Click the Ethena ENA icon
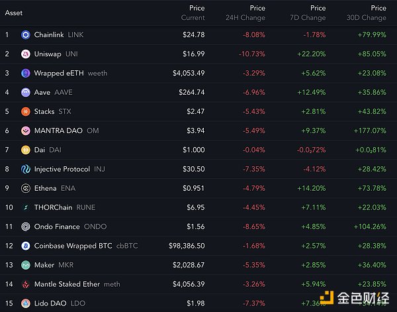This screenshot has height=312, width=397. coord(26,188)
